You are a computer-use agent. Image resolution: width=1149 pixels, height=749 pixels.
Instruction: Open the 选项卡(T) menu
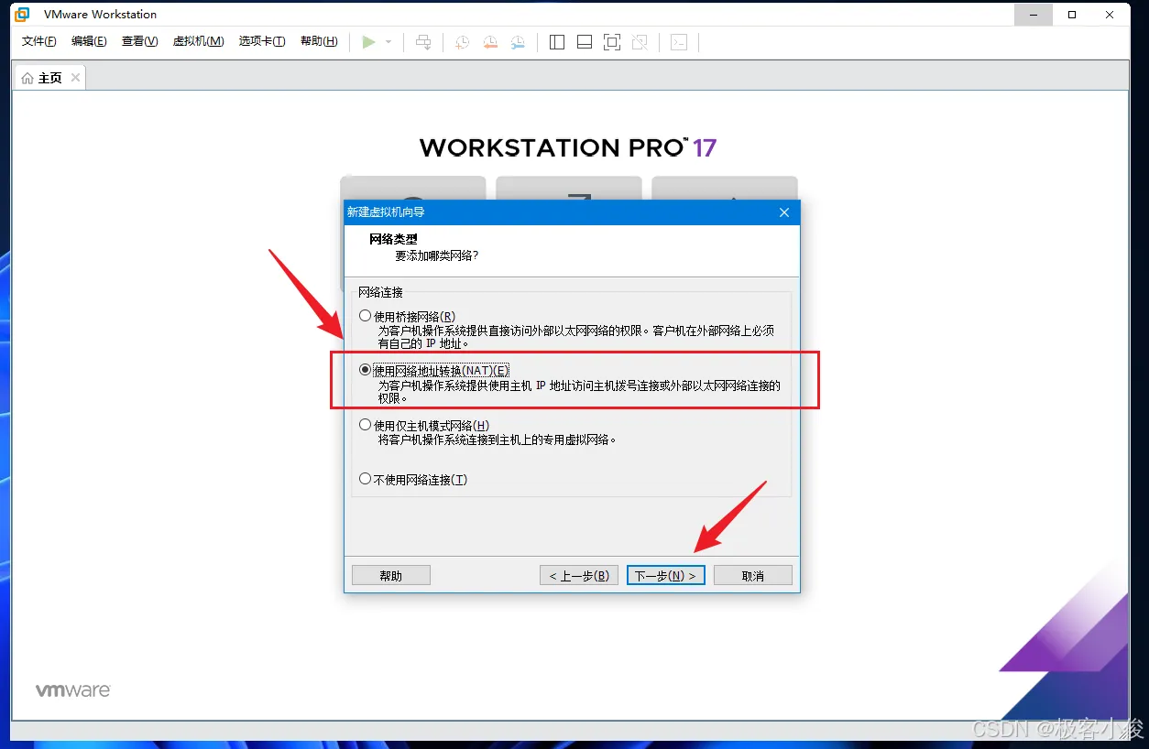262,42
